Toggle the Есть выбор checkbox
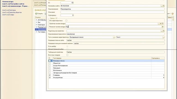Screen dimensions: 177x99 pos(67,46)
